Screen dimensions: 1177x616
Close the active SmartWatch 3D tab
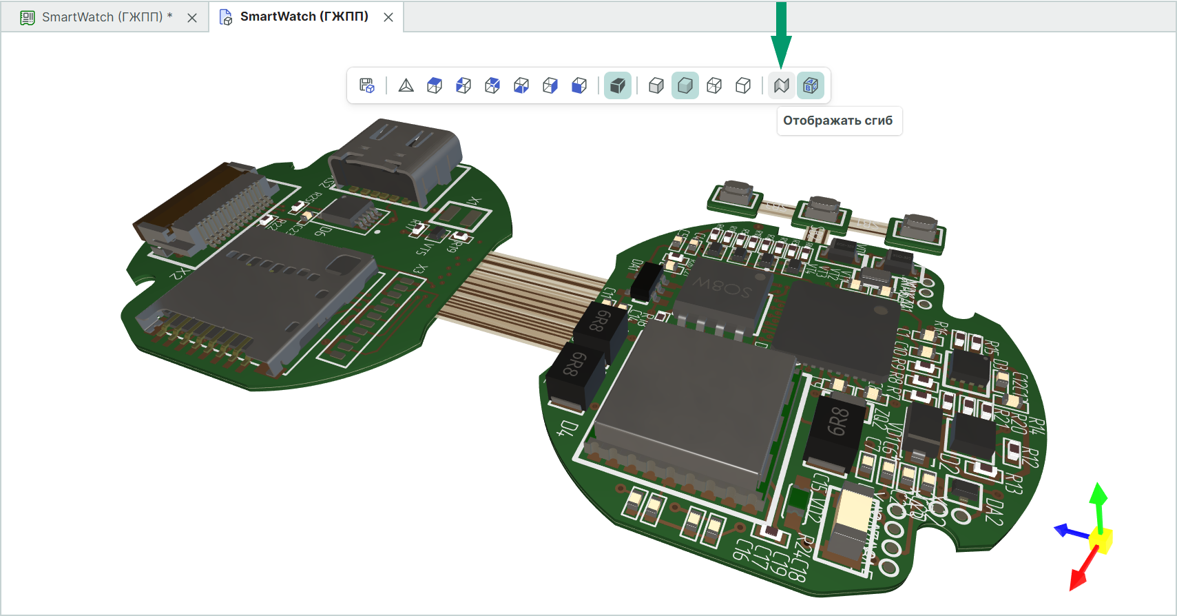388,17
